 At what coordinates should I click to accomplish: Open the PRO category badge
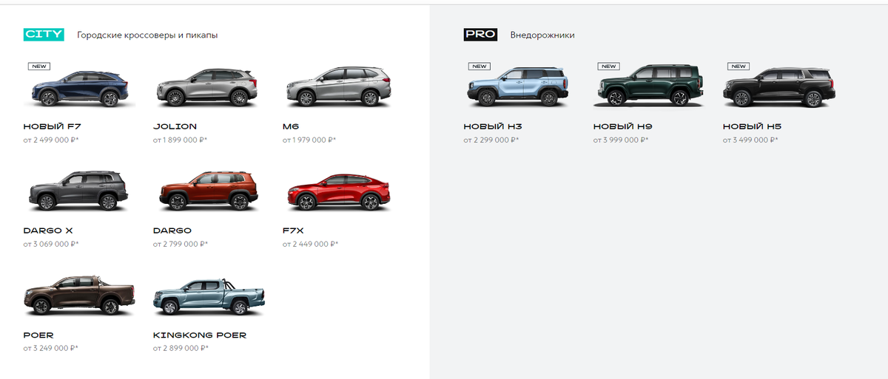(x=480, y=35)
